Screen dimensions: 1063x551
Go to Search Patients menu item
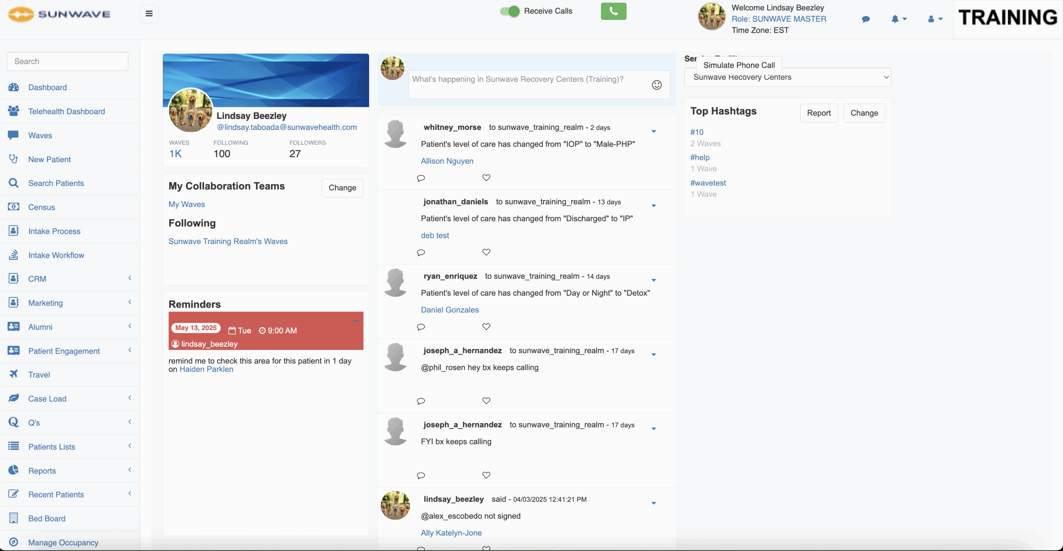pos(56,183)
